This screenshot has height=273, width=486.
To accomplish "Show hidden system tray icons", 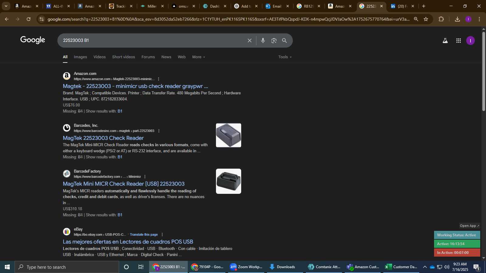I will [425, 267].
